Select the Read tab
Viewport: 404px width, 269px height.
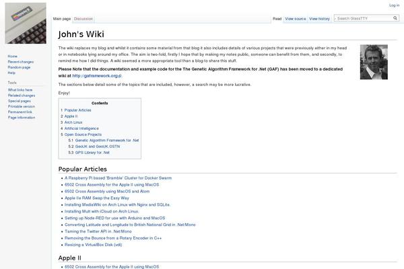(x=277, y=19)
